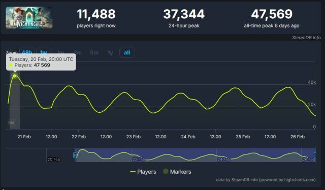Click the peak data point marker on the chart

click(x=15, y=76)
